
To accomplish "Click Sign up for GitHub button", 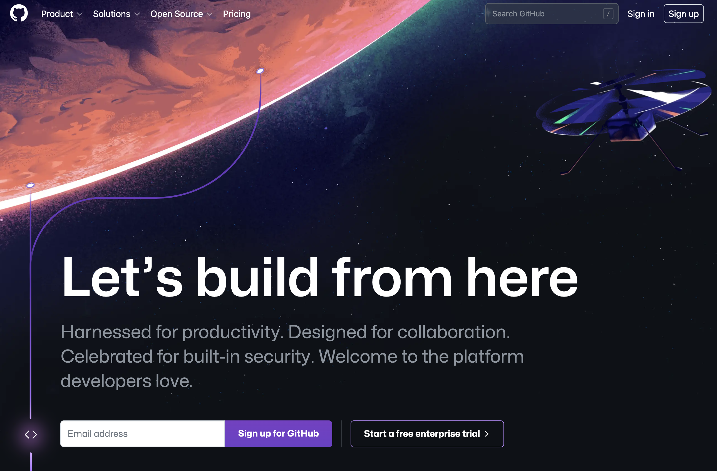I will point(278,434).
